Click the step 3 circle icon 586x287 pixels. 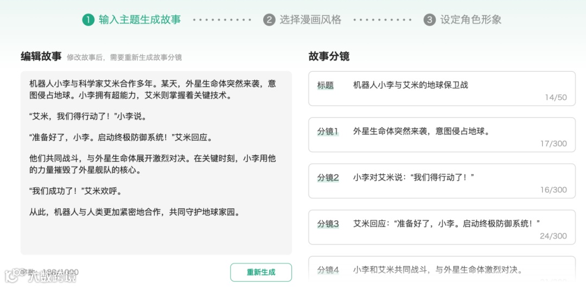[429, 20]
